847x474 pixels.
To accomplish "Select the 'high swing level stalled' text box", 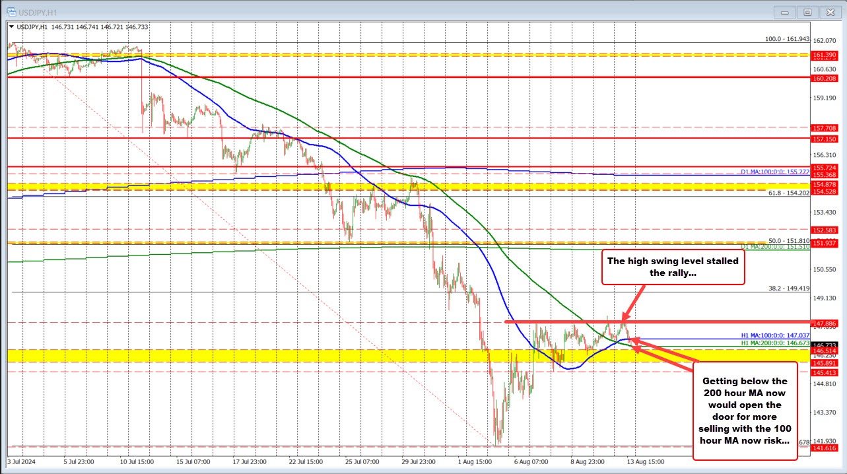I will [x=673, y=267].
